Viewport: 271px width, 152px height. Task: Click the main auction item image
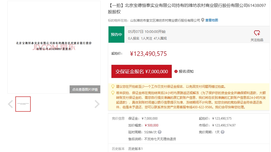click(x=54, y=47)
